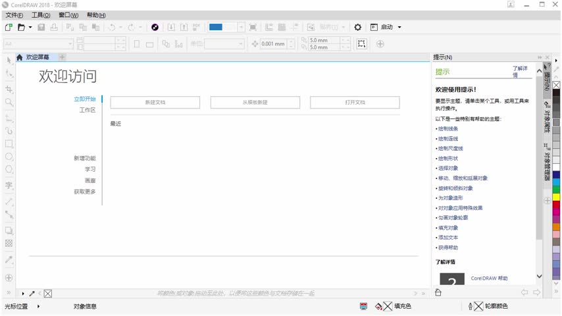Click the toolbox quick customize plus icon
The width and height of the screenshot is (562, 316).
[9, 278]
